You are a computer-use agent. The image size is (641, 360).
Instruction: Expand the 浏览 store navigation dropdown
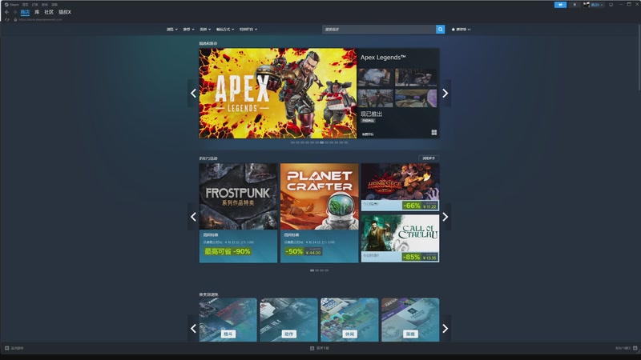click(171, 30)
